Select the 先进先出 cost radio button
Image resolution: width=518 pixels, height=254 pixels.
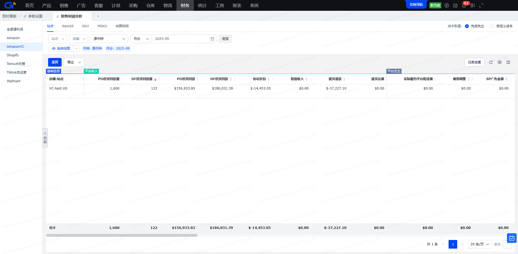(467, 26)
